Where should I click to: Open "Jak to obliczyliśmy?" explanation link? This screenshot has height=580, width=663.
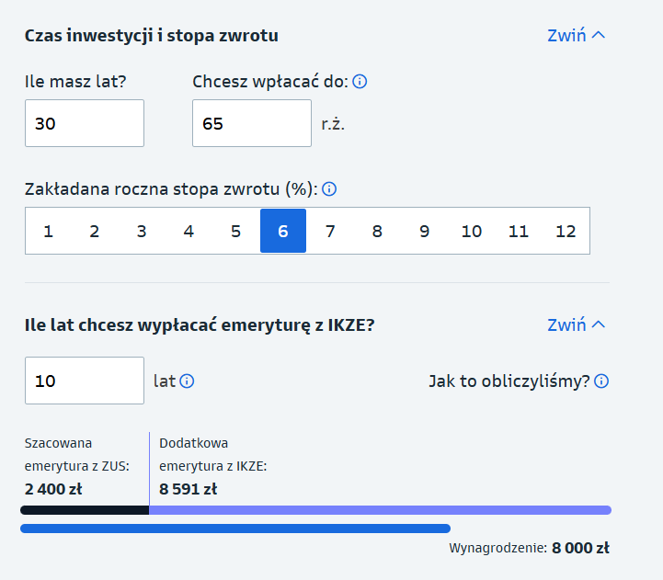click(x=509, y=381)
